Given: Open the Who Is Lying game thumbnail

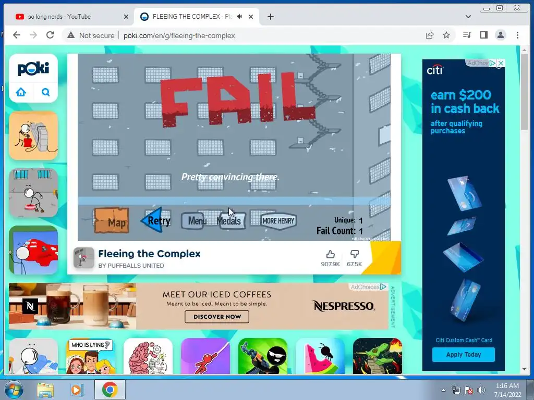Looking at the screenshot, I should [x=91, y=356].
